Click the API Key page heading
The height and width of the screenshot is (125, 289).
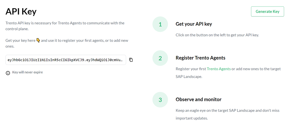(x=21, y=11)
